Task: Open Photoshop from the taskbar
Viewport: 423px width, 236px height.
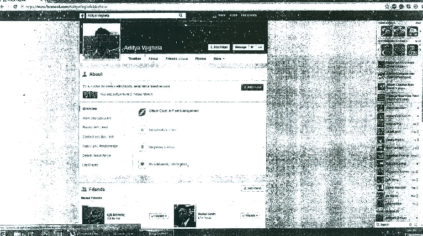Action: click(x=45, y=233)
